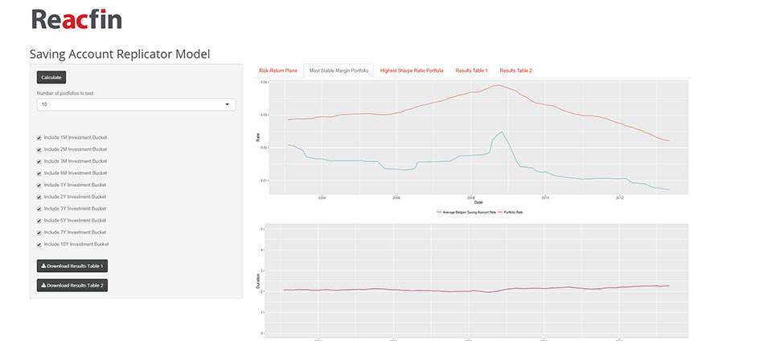
Task: Open the Highest Sharpe Ratio Portfolio tab
Action: pos(412,71)
